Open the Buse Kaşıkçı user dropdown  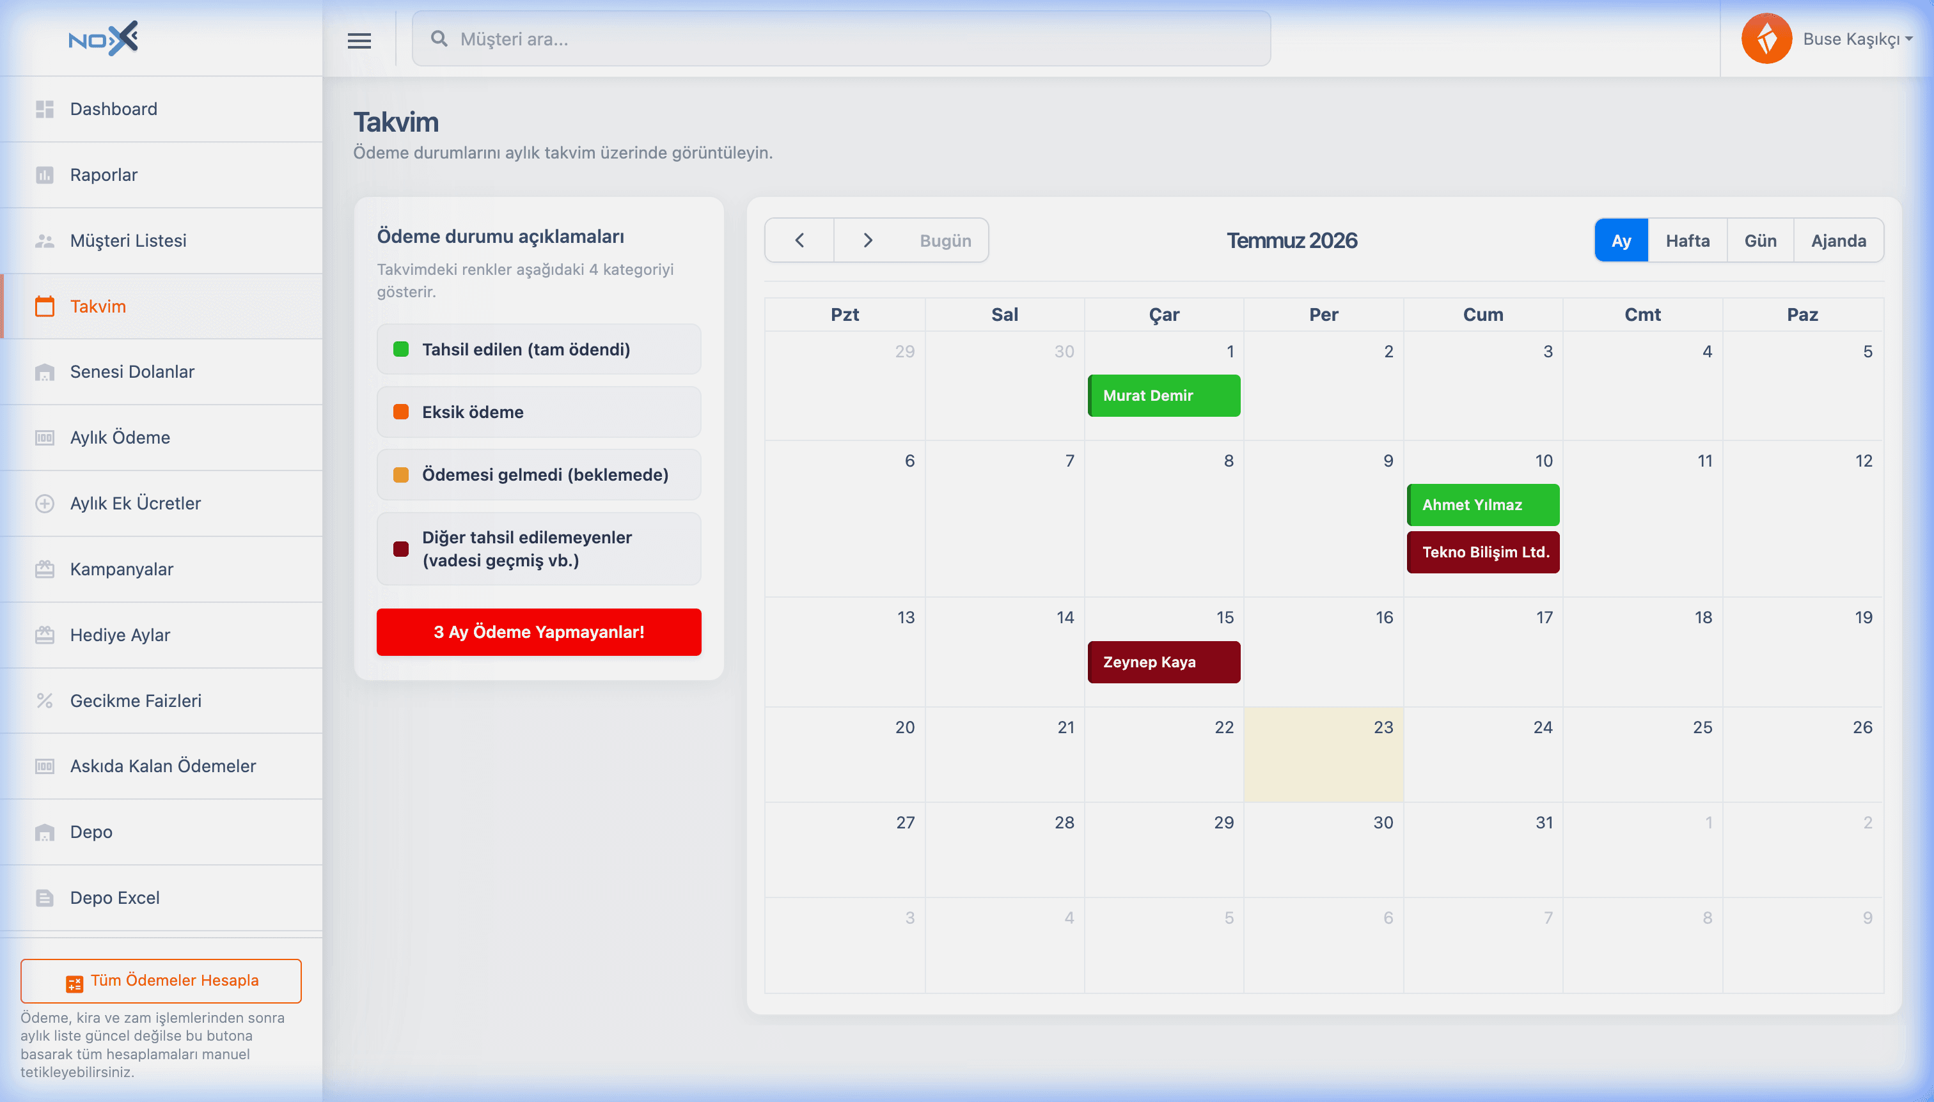click(x=1857, y=38)
